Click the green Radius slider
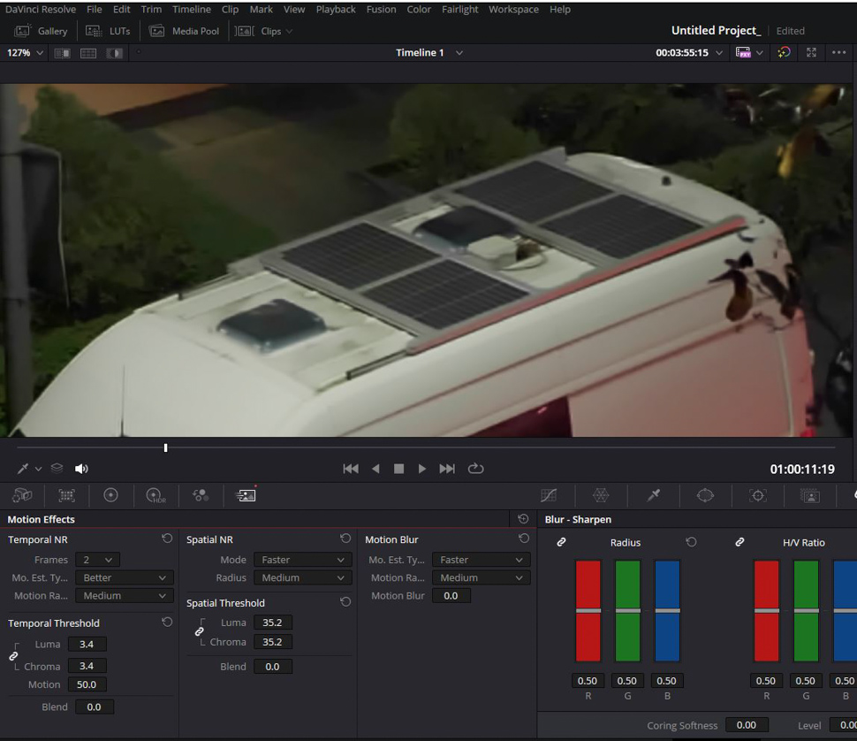Viewport: 857px width, 741px height. tap(627, 610)
